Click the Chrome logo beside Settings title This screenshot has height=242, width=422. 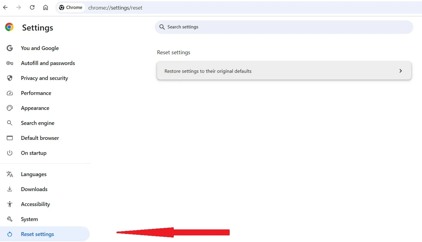[9, 27]
